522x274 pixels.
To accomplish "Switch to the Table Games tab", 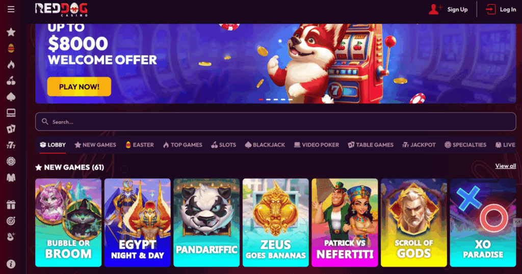I will [x=371, y=145].
